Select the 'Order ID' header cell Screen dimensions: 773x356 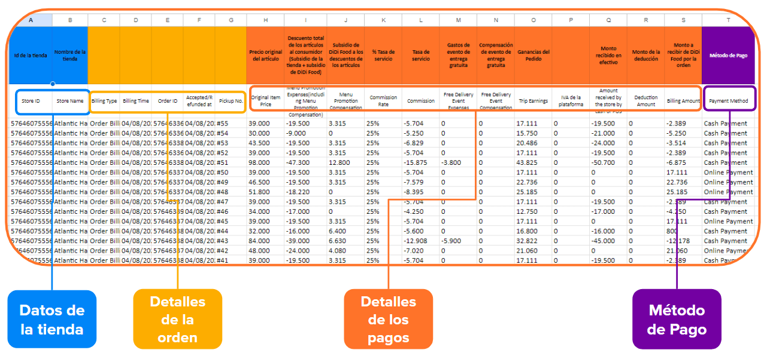pos(167,101)
